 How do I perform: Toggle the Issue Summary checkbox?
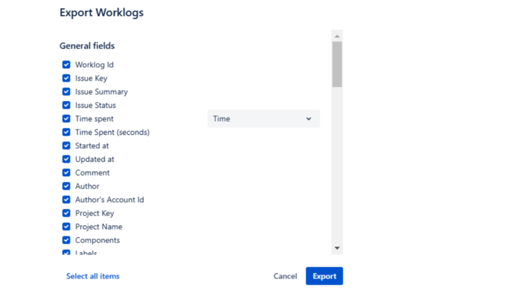coord(66,92)
